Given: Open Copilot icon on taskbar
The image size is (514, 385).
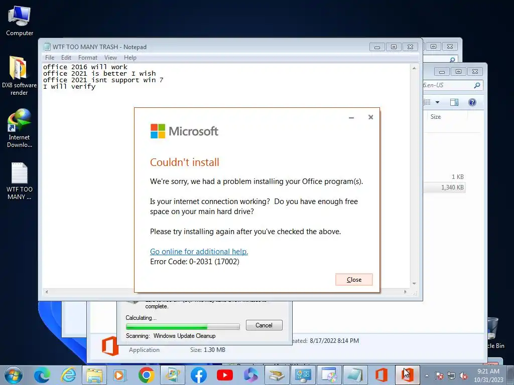Looking at the screenshot, I should click(x=251, y=375).
